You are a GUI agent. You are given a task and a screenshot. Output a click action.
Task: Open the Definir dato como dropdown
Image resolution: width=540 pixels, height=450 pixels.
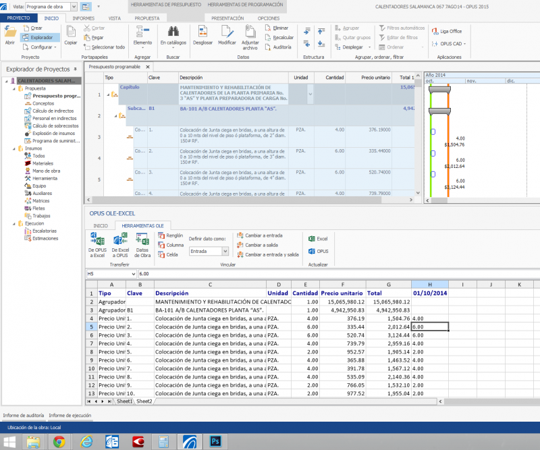pos(226,251)
